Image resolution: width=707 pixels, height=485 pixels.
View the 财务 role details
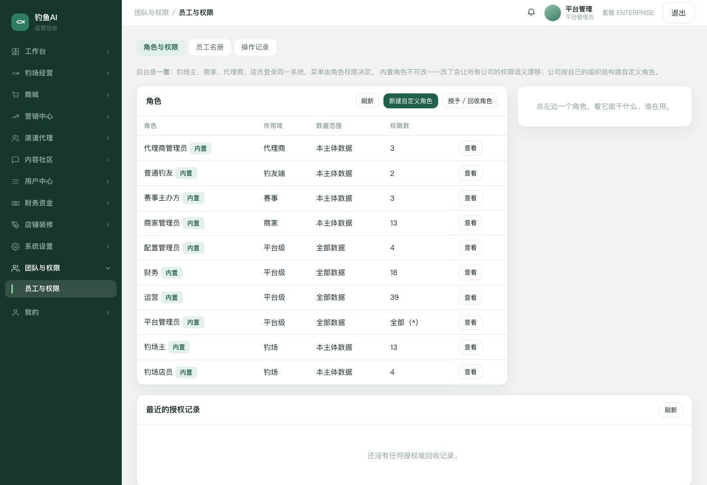(x=471, y=272)
